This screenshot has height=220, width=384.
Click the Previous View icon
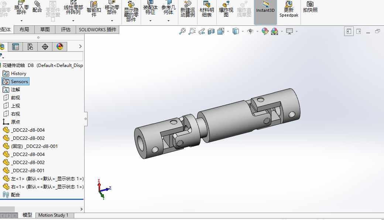[202, 31]
